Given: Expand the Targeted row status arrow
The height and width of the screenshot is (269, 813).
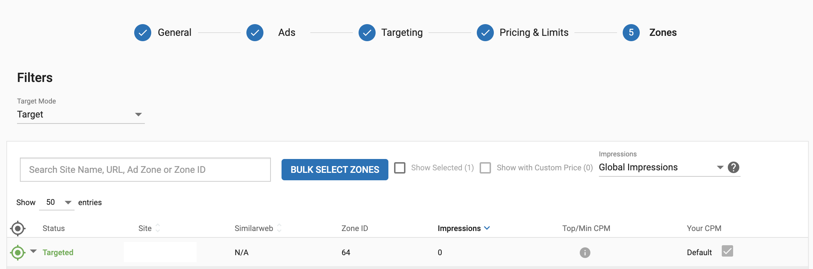Looking at the screenshot, I should 33,251.
